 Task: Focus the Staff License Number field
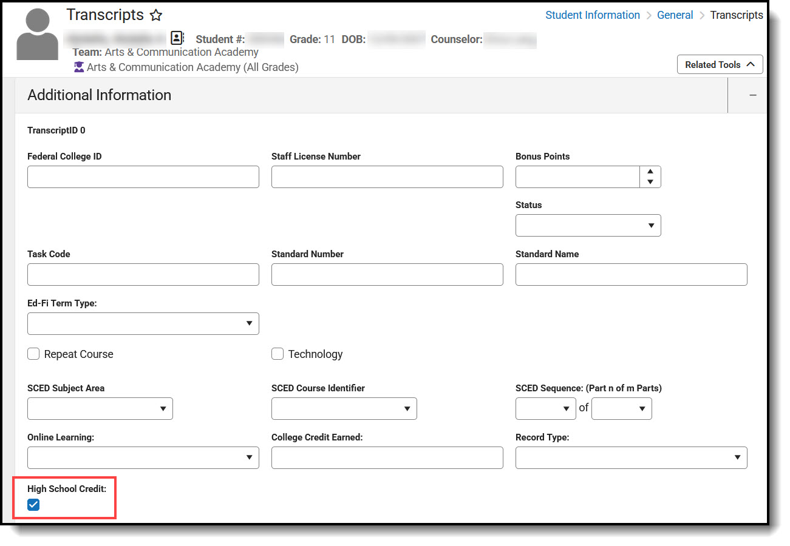coord(387,177)
